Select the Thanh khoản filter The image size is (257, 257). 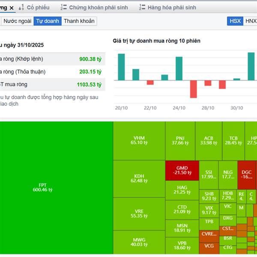coord(79,21)
